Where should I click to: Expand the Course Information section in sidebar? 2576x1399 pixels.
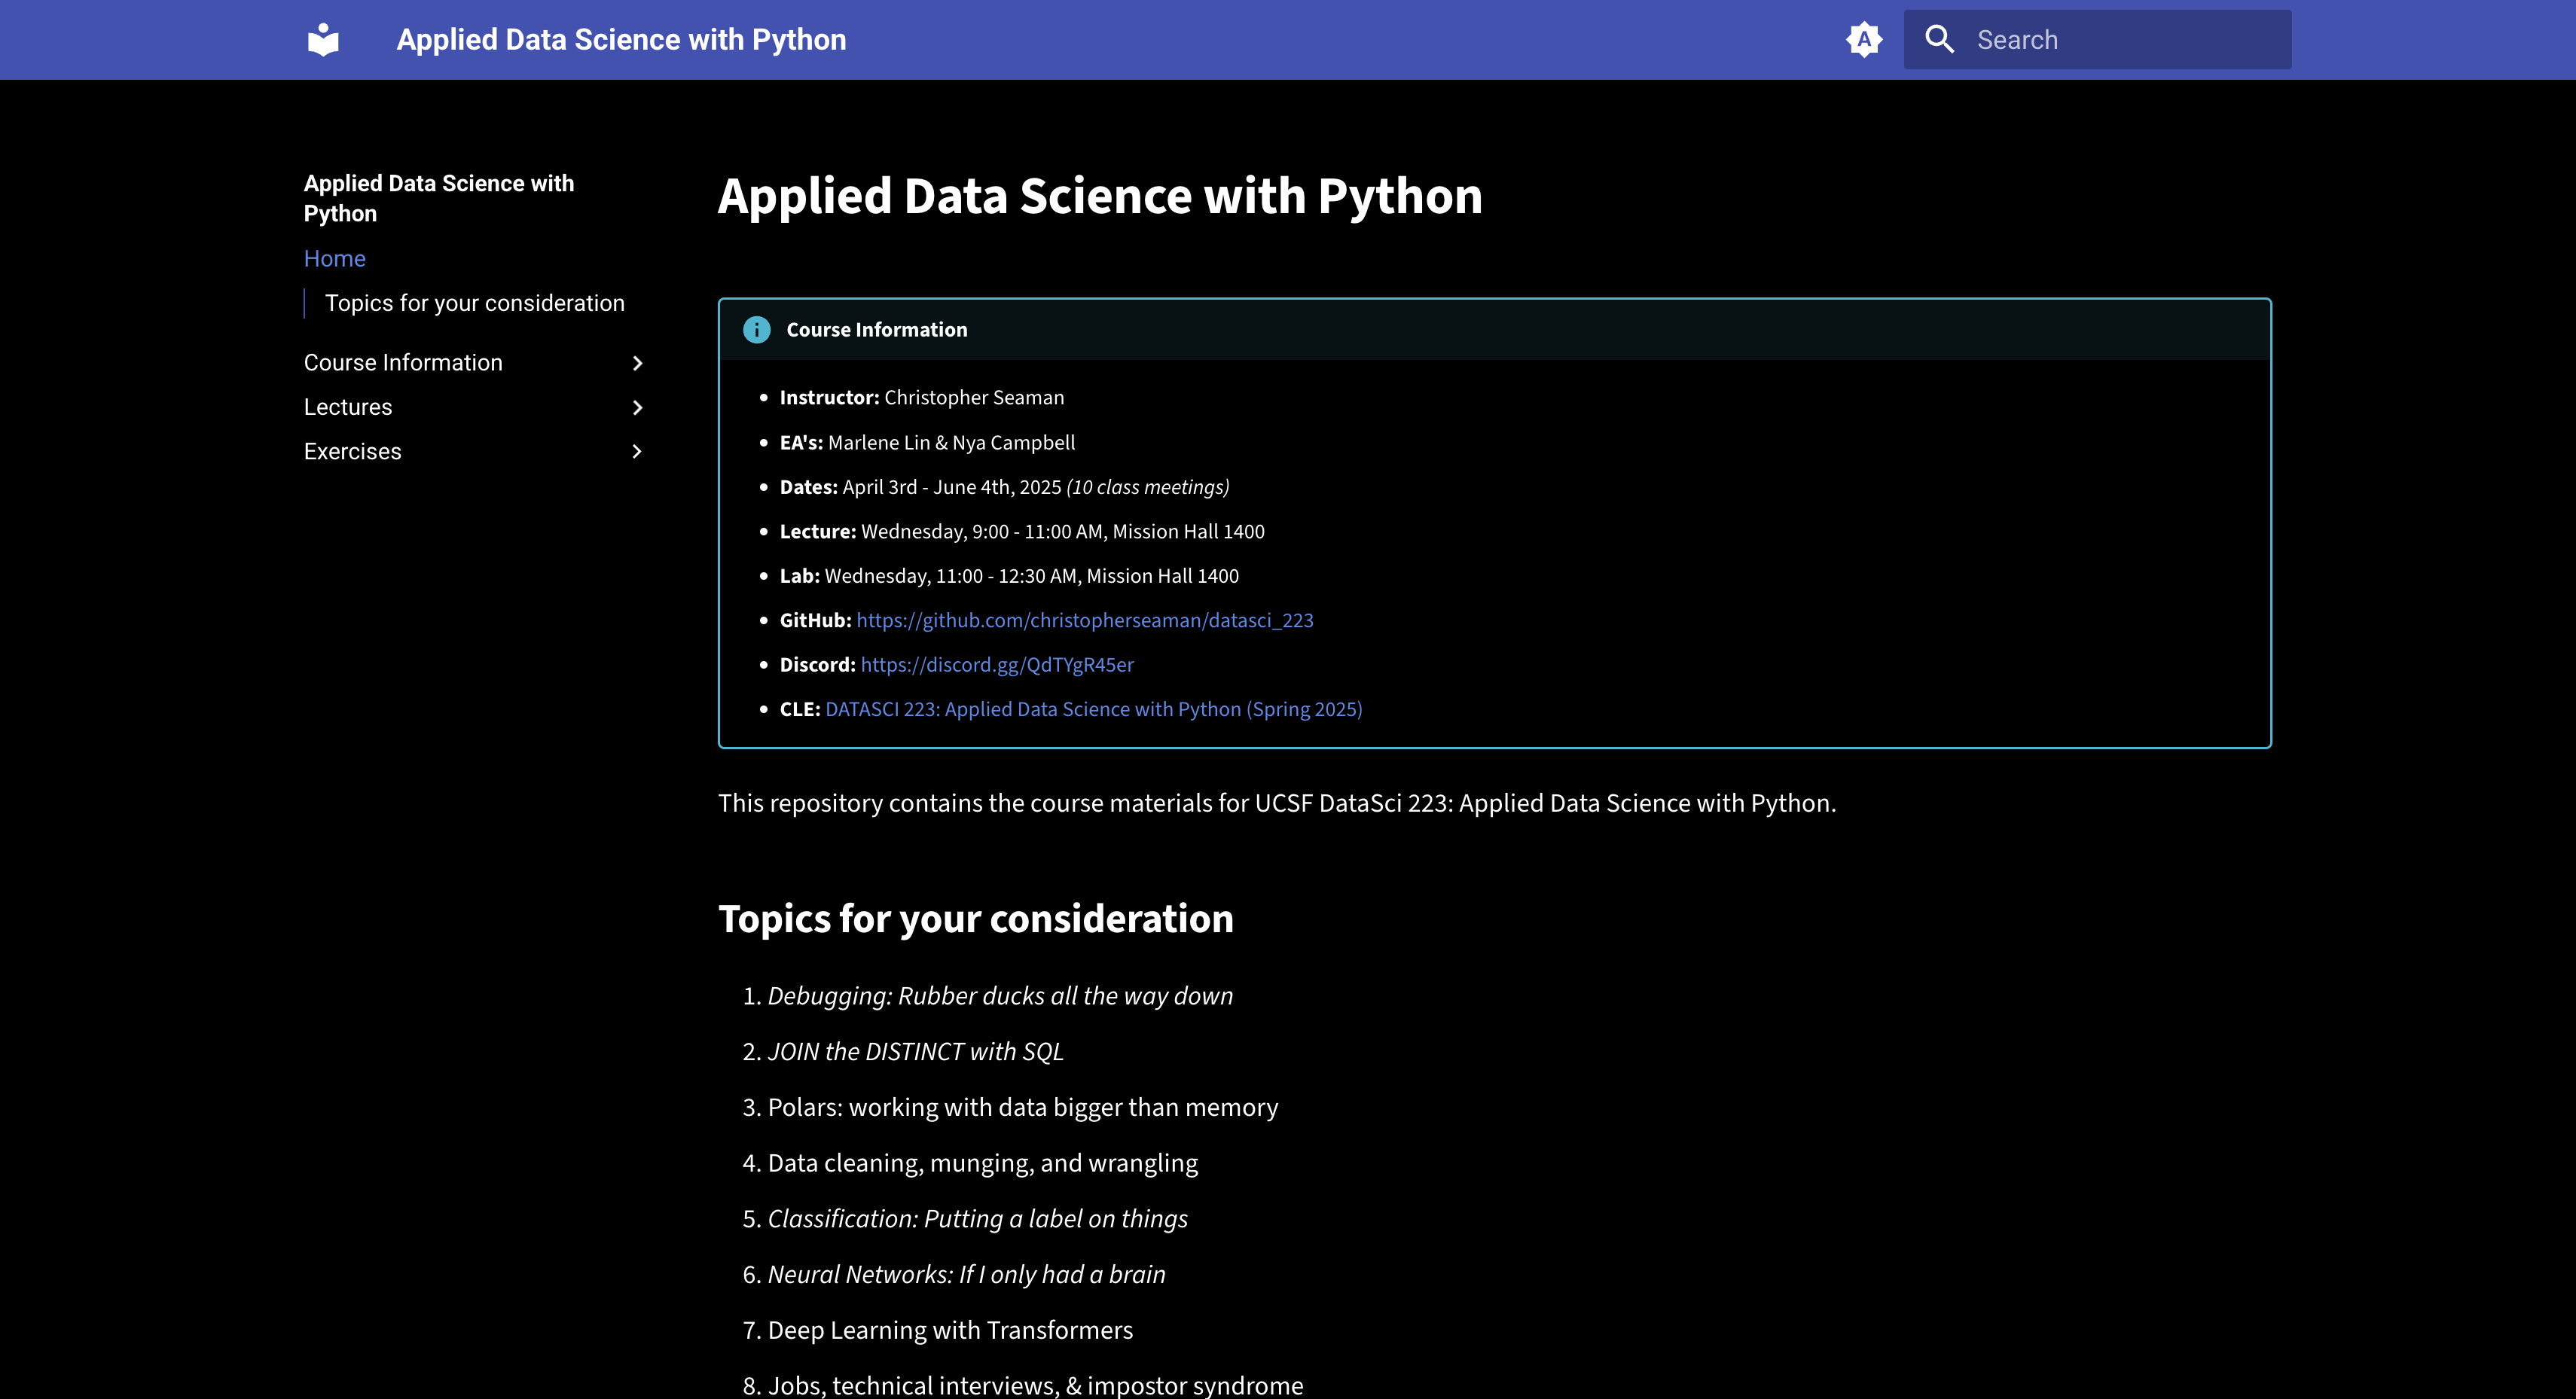[x=638, y=362]
